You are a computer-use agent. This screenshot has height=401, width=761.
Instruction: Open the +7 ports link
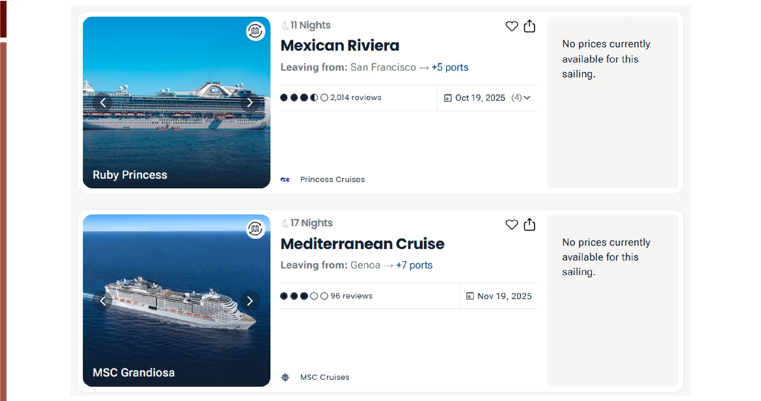click(414, 265)
